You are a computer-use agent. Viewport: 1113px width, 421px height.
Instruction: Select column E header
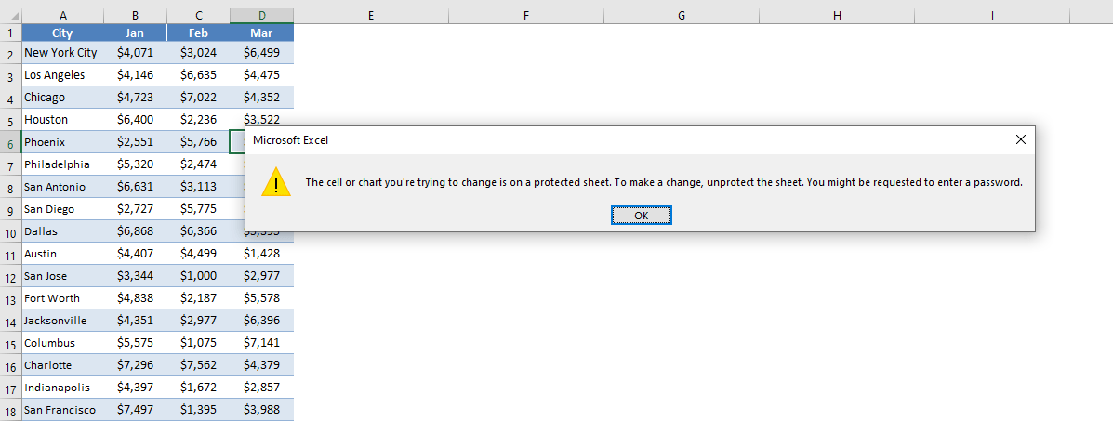tap(370, 15)
